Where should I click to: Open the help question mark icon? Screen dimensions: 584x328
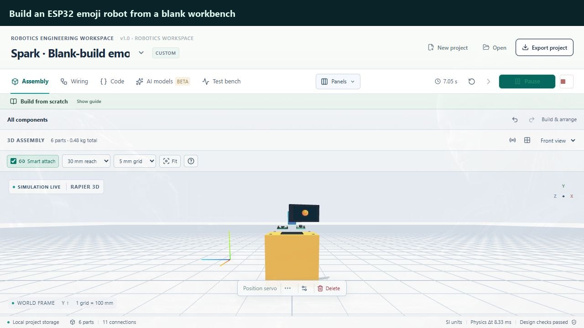tap(191, 161)
